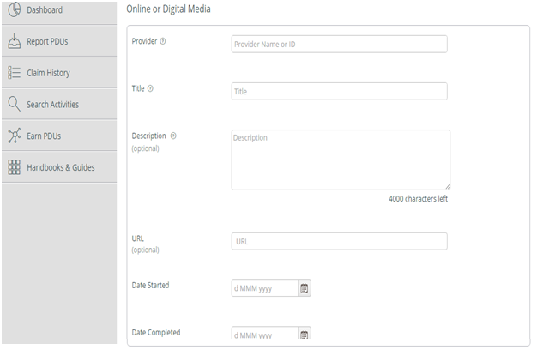
Task: Click the Dashboard pie chart icon
Action: pos(15,9)
